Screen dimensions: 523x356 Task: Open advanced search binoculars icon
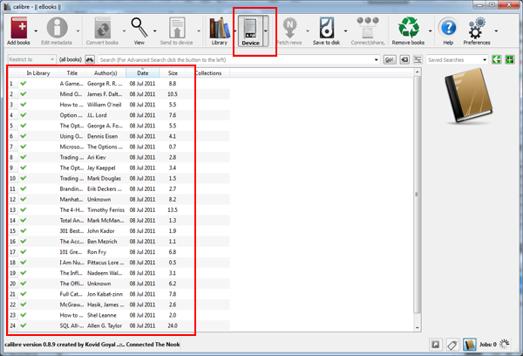90,60
